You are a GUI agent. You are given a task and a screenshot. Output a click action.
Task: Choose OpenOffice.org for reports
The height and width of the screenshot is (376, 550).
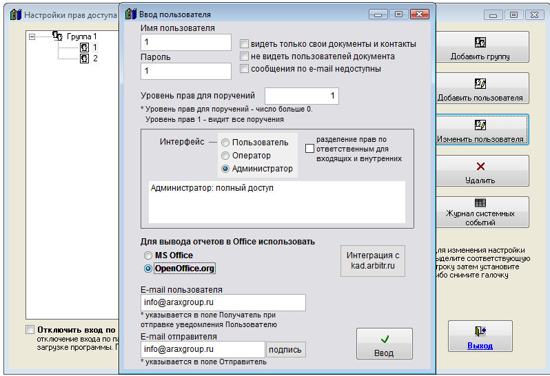(x=148, y=269)
